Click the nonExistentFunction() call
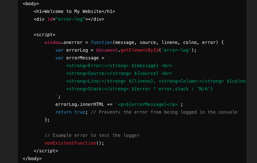This screenshot has width=257, height=163. 74,143
